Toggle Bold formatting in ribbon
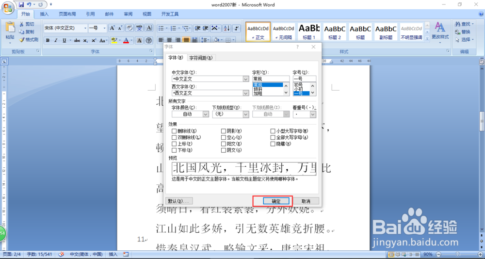Screen dimensions: 485x259 pyautogui.click(x=48, y=41)
